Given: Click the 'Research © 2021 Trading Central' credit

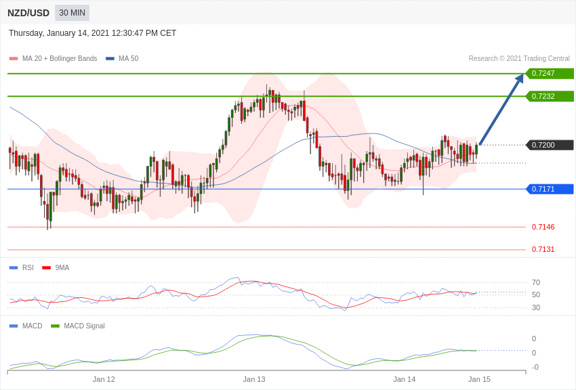Looking at the screenshot, I should pyautogui.click(x=519, y=59).
